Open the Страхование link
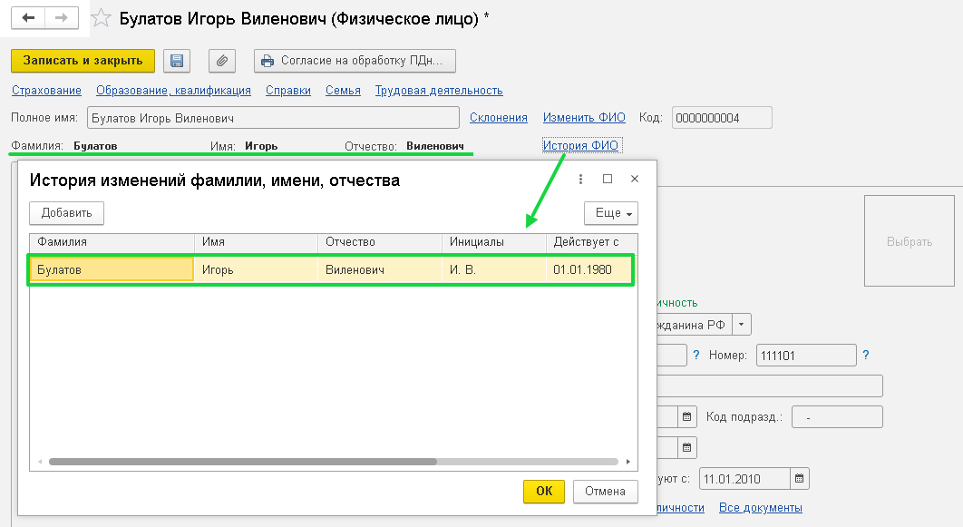Screen dimensions: 963x527 click(46, 91)
